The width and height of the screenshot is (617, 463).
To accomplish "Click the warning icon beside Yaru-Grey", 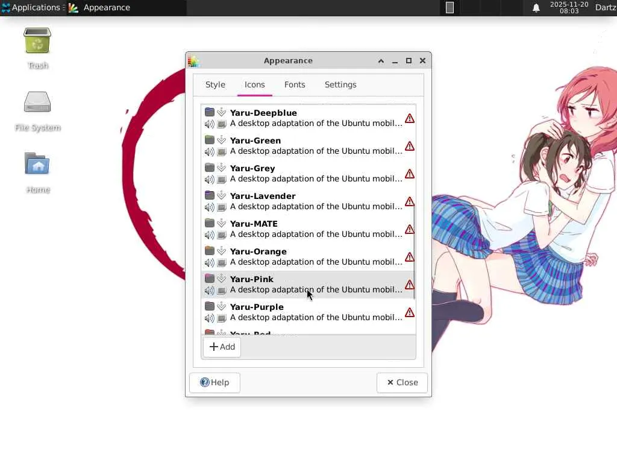I will click(x=410, y=174).
